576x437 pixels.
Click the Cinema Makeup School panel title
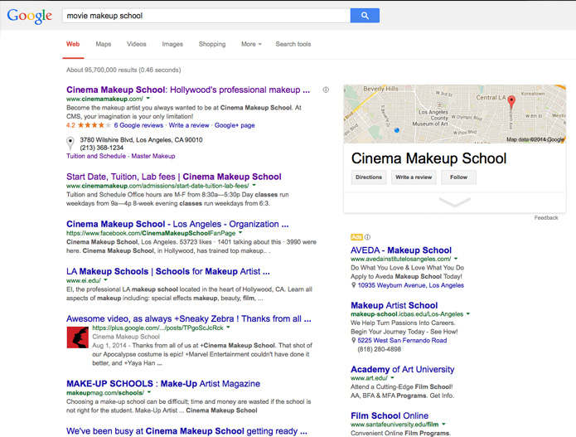[428, 158]
